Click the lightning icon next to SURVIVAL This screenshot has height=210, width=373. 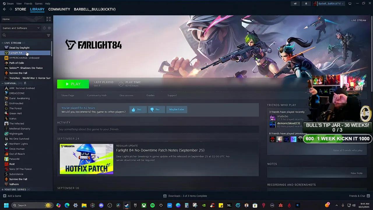[x=25, y=83]
